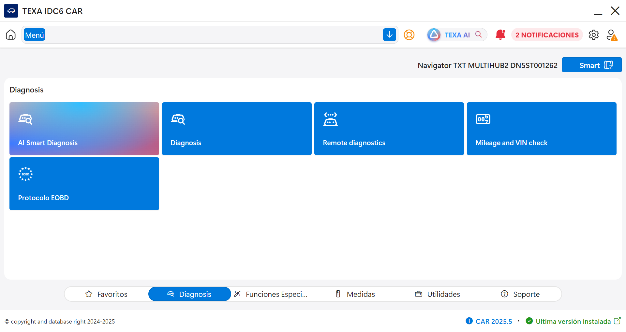This screenshot has width=626, height=332.
Task: Click the odometer icon on Mileage tile
Action: click(483, 119)
